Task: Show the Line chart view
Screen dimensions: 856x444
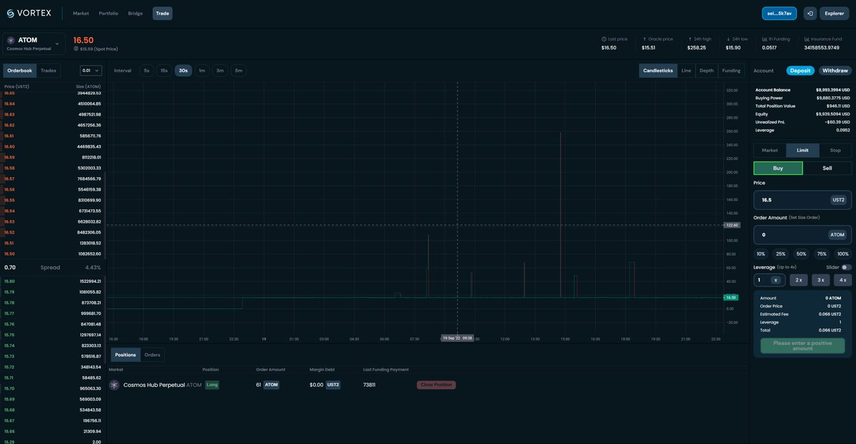Action: 686,71
